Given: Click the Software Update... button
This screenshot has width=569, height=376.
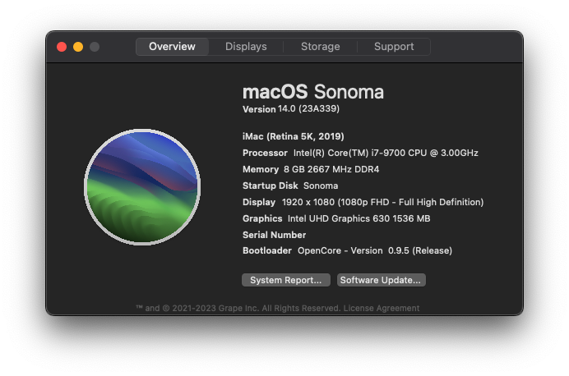Looking at the screenshot, I should 381,280.
